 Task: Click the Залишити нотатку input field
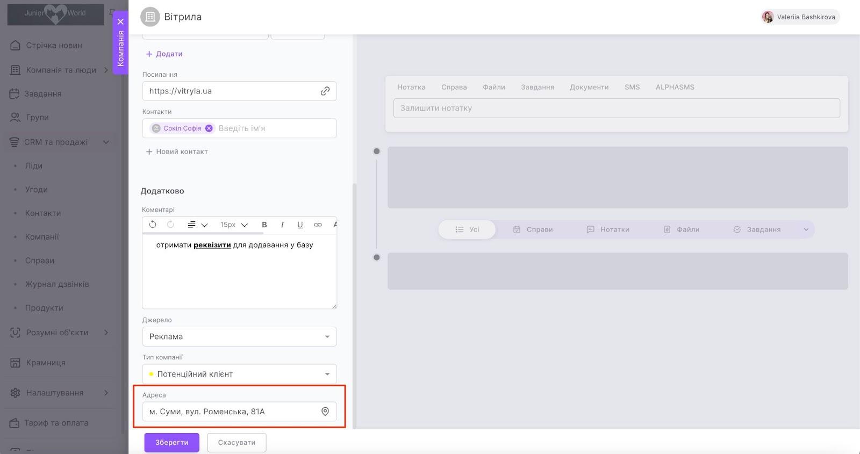pyautogui.click(x=617, y=108)
